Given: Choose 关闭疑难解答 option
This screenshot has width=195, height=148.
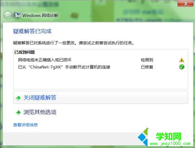Looking at the screenshot, I should [x=100, y=97].
